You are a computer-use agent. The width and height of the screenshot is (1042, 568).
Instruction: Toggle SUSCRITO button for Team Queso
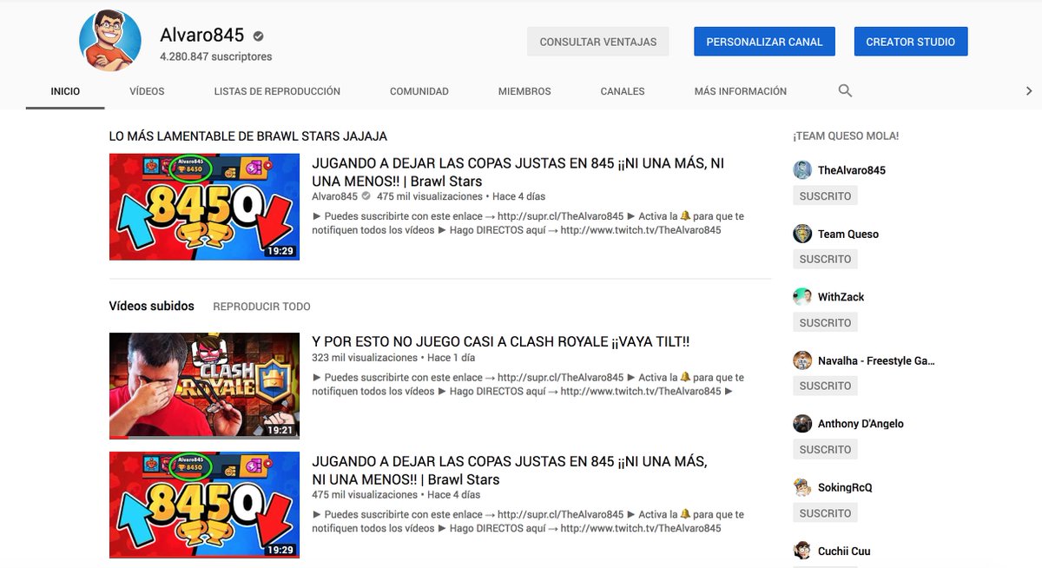point(825,260)
